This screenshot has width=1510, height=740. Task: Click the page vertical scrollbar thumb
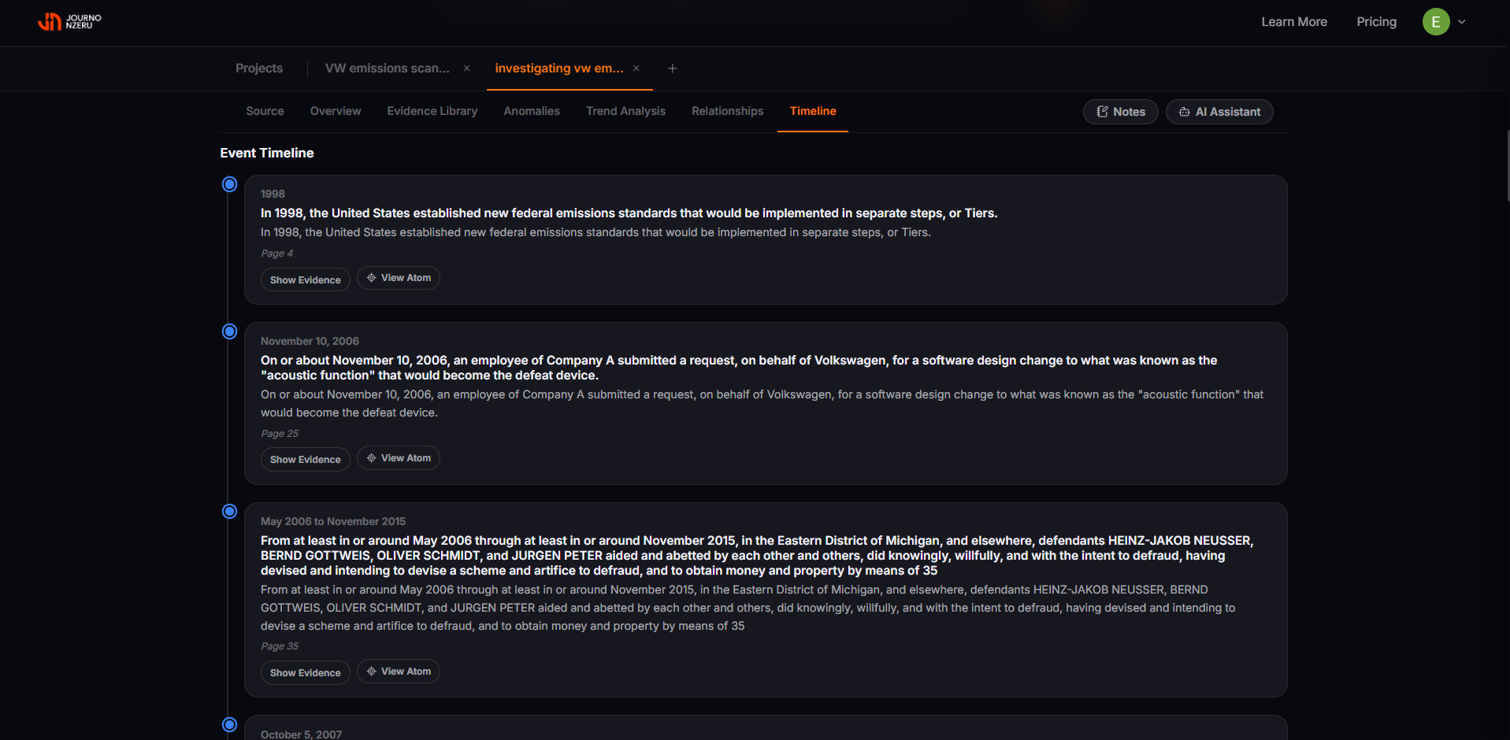pos(1508,165)
